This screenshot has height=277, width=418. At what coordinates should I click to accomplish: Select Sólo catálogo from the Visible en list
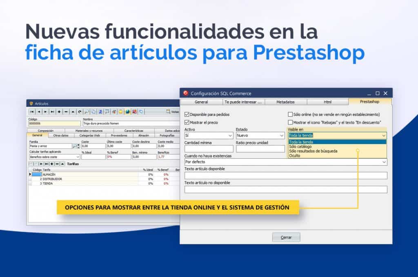tap(300, 146)
